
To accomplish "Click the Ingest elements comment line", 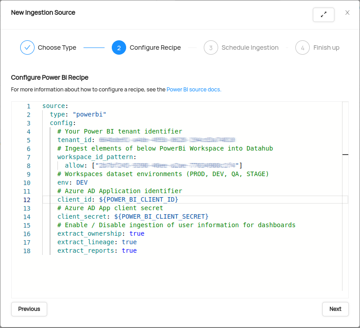I will coord(165,148).
